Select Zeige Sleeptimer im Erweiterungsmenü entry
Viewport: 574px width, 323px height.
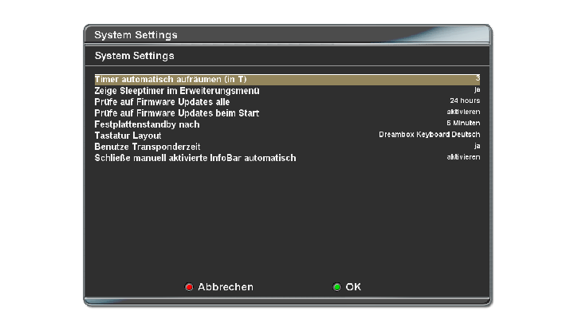(177, 91)
